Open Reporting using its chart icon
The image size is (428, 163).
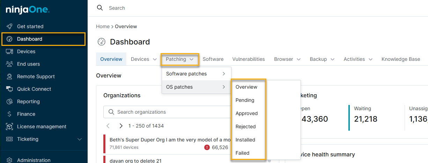pos(10,101)
